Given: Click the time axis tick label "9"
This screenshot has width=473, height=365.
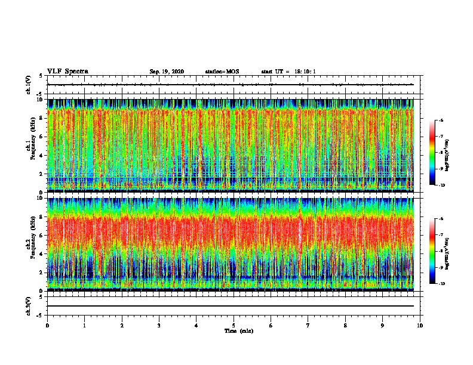Looking at the screenshot, I should coord(382,325).
